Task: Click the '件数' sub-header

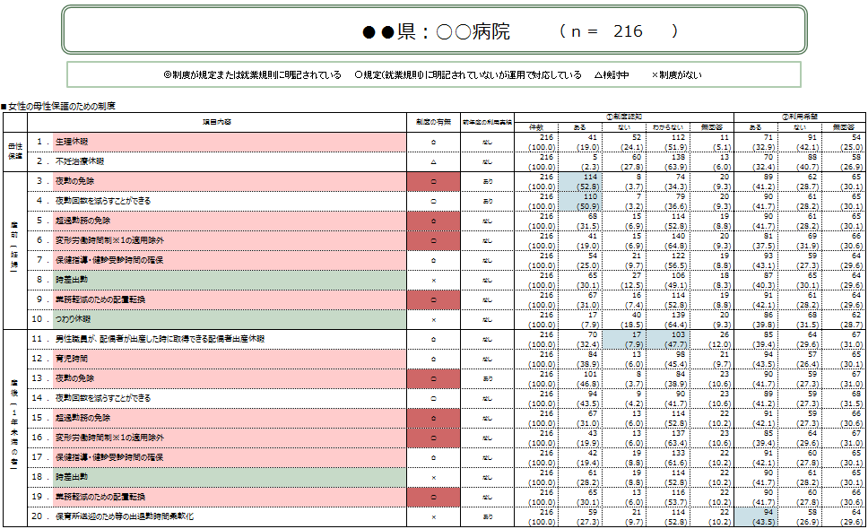Action: pyautogui.click(x=536, y=127)
